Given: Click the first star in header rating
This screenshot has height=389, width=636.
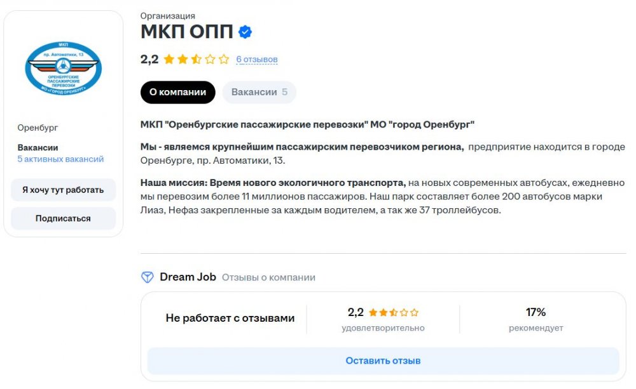Looking at the screenshot, I should pyautogui.click(x=169, y=60).
